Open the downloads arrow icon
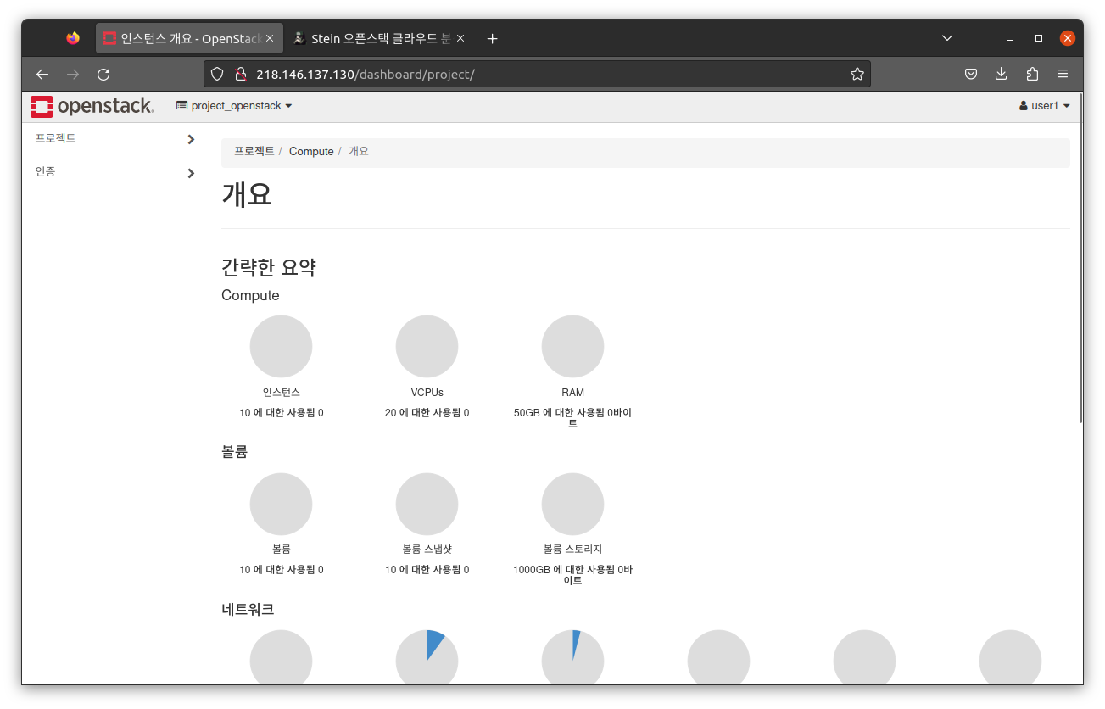This screenshot has height=709, width=1105. pos(1002,75)
